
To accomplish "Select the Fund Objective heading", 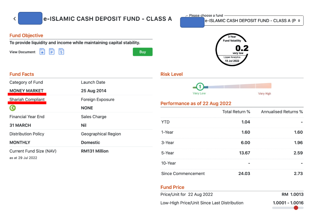I will (x=26, y=35).
